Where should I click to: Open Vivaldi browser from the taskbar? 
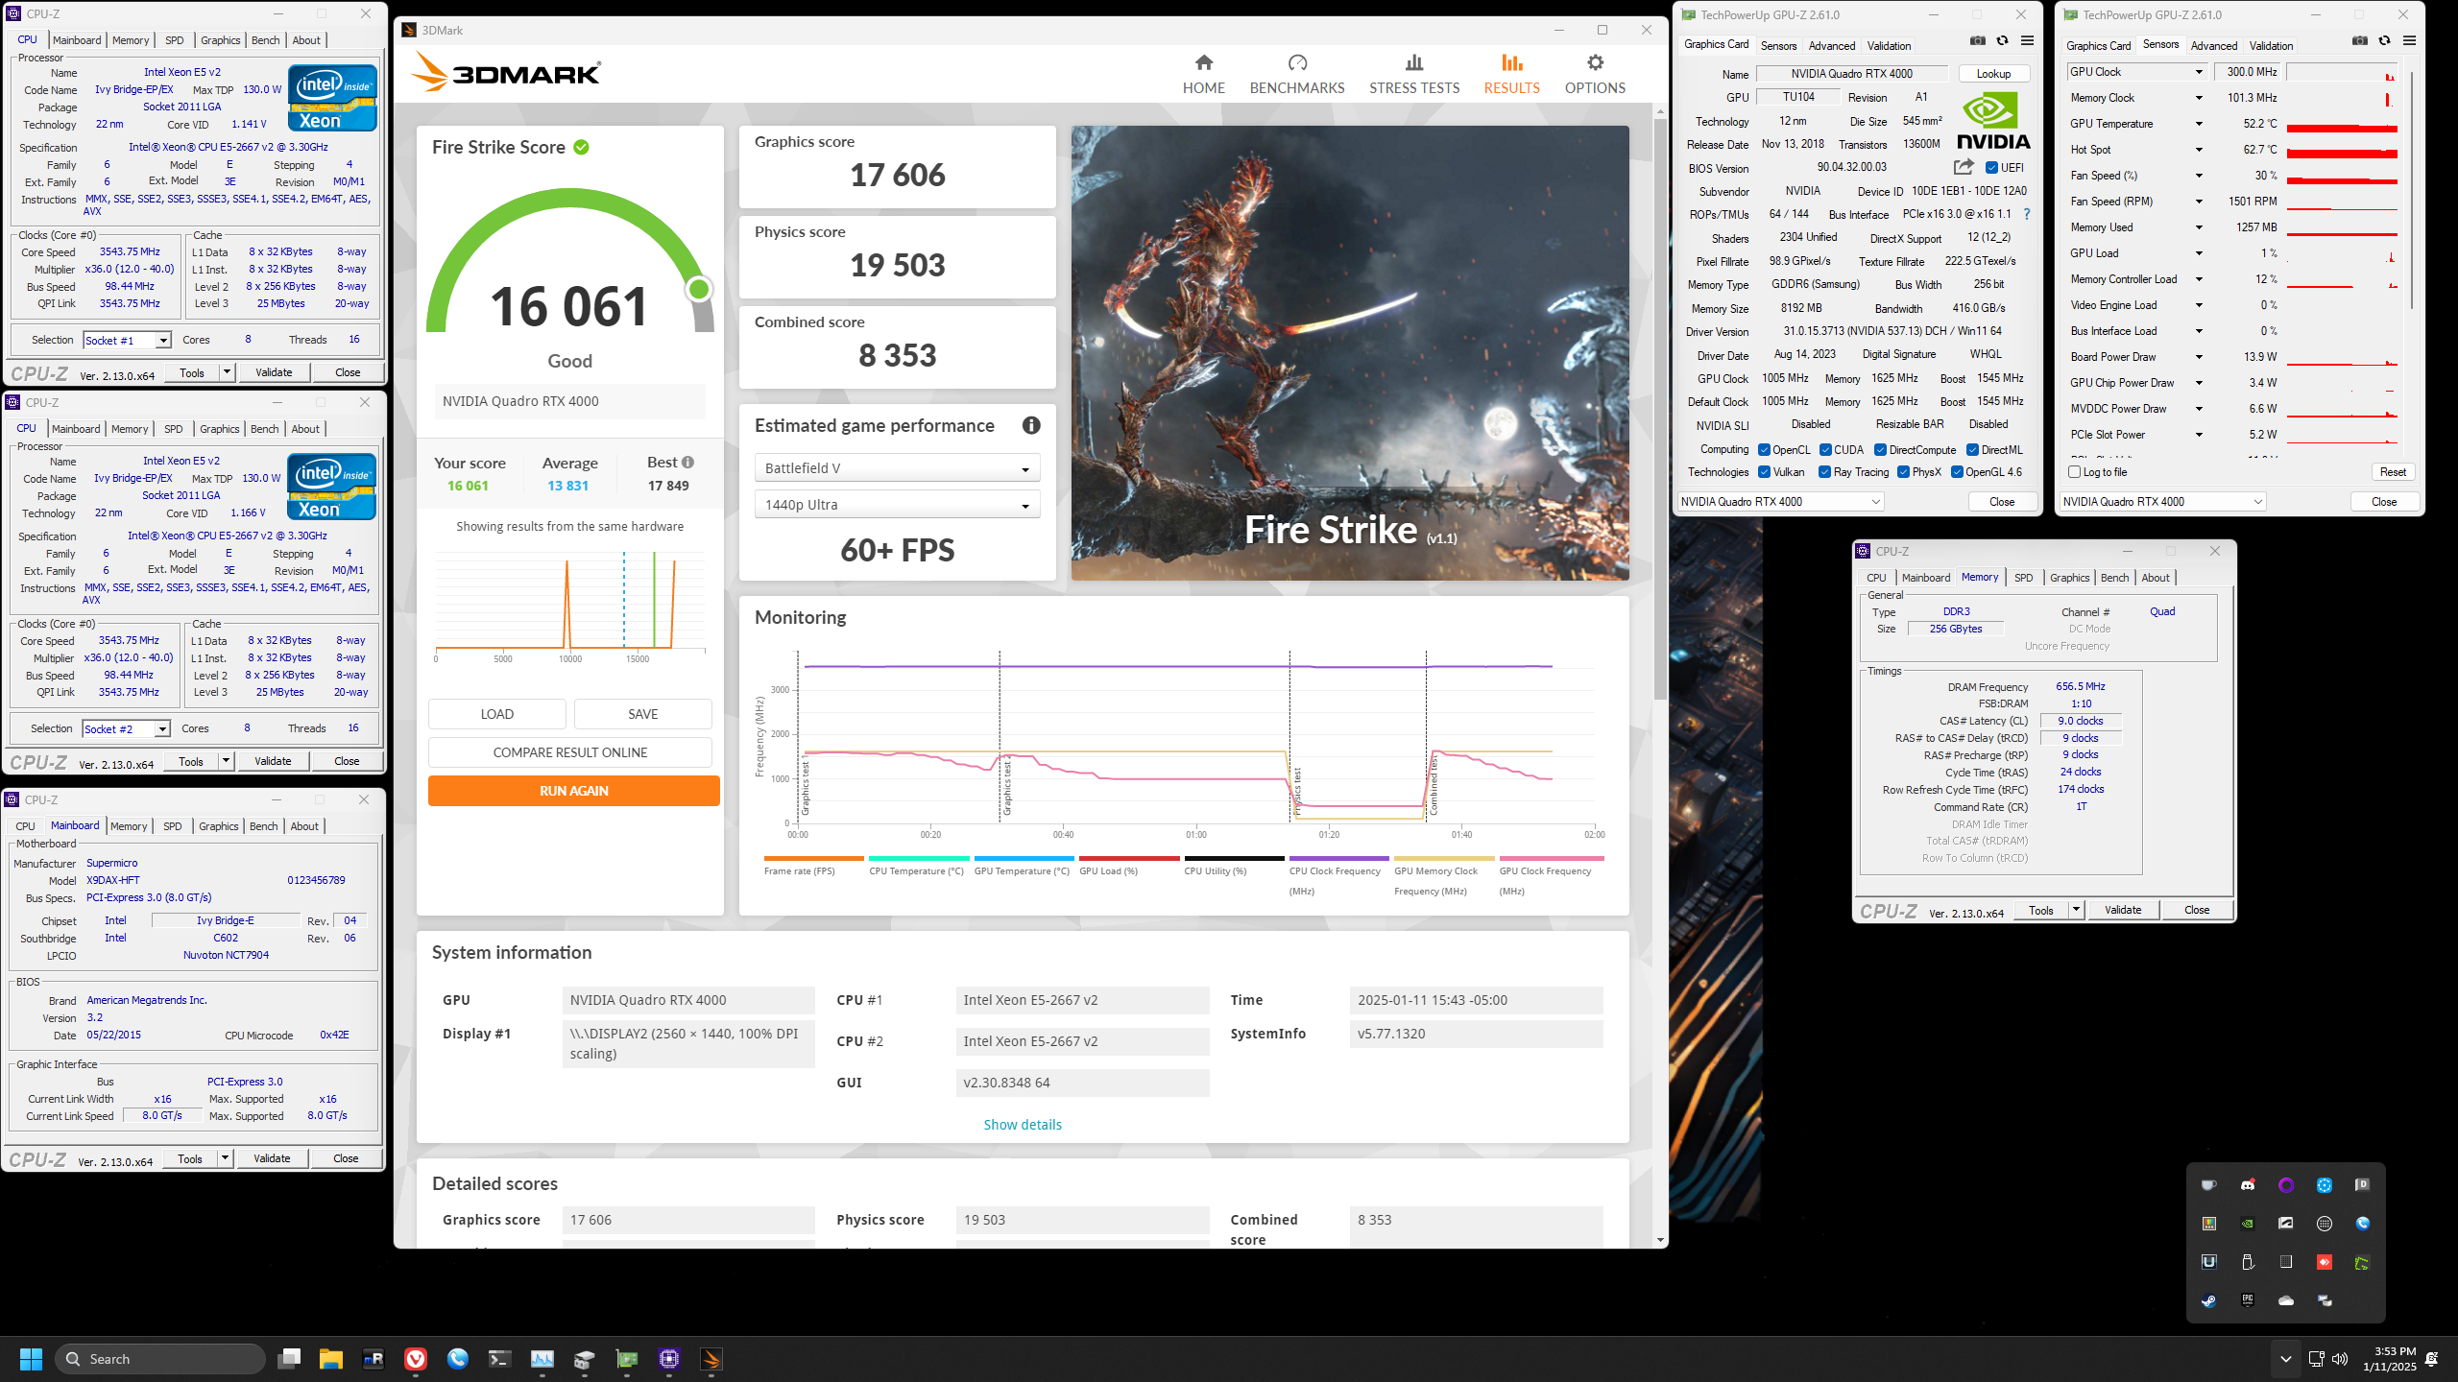point(416,1359)
